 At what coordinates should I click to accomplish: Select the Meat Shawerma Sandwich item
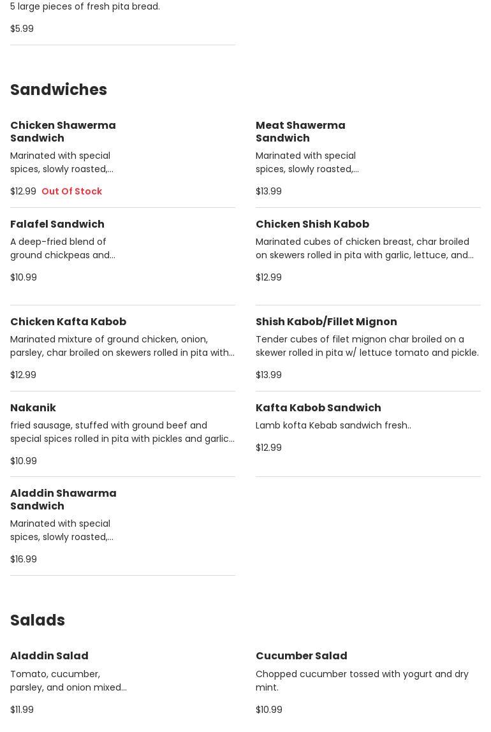[300, 131]
